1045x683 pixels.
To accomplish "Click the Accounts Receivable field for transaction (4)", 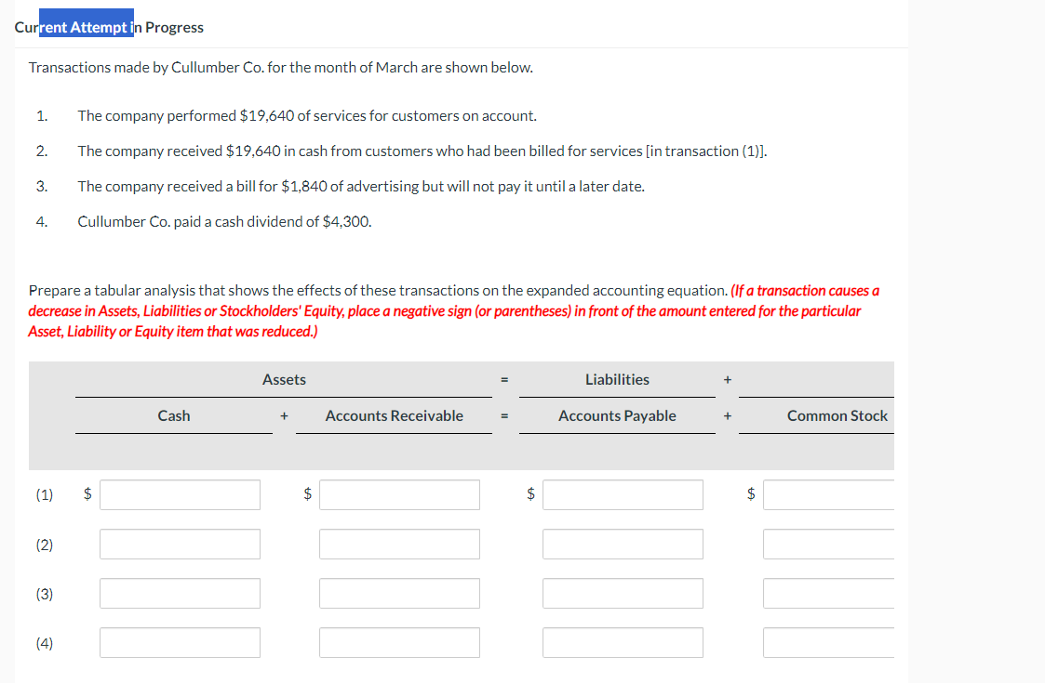I will [399, 642].
